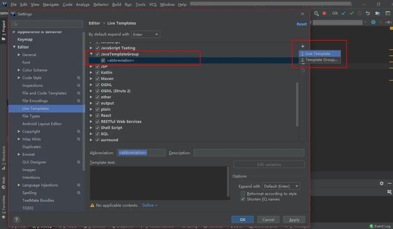393x229 pixels.
Task: Click the Abbreviation input field
Action: coord(141,153)
